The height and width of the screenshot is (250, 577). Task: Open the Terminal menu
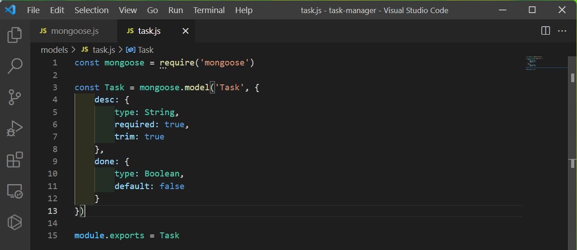click(x=209, y=10)
